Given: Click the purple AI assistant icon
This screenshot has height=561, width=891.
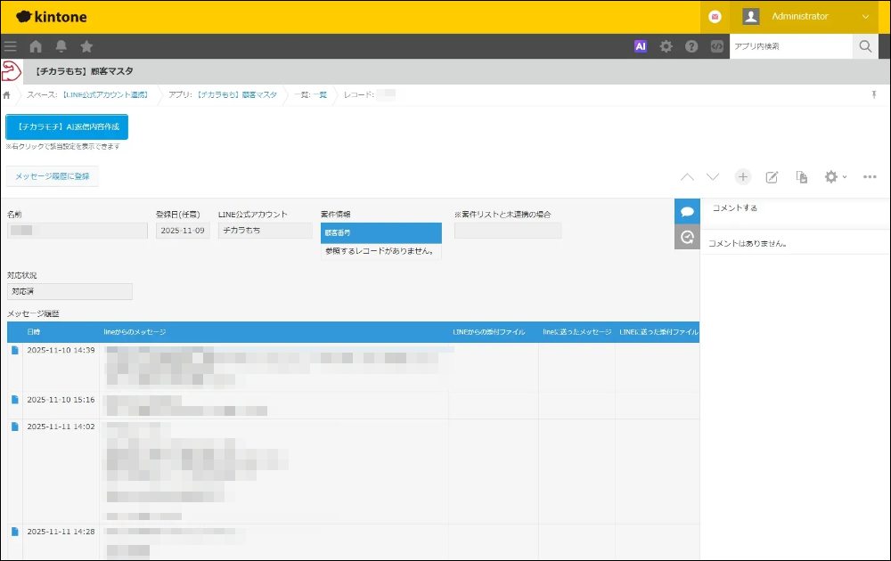Looking at the screenshot, I should point(640,46).
